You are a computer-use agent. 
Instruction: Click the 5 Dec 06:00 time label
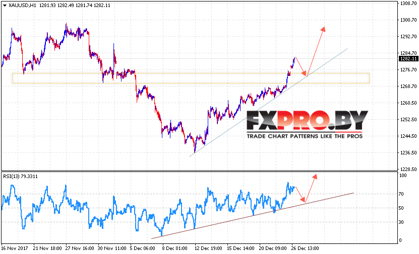tap(143, 248)
